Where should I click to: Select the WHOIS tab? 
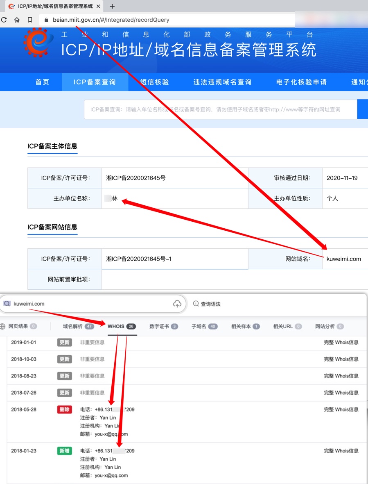click(x=122, y=326)
